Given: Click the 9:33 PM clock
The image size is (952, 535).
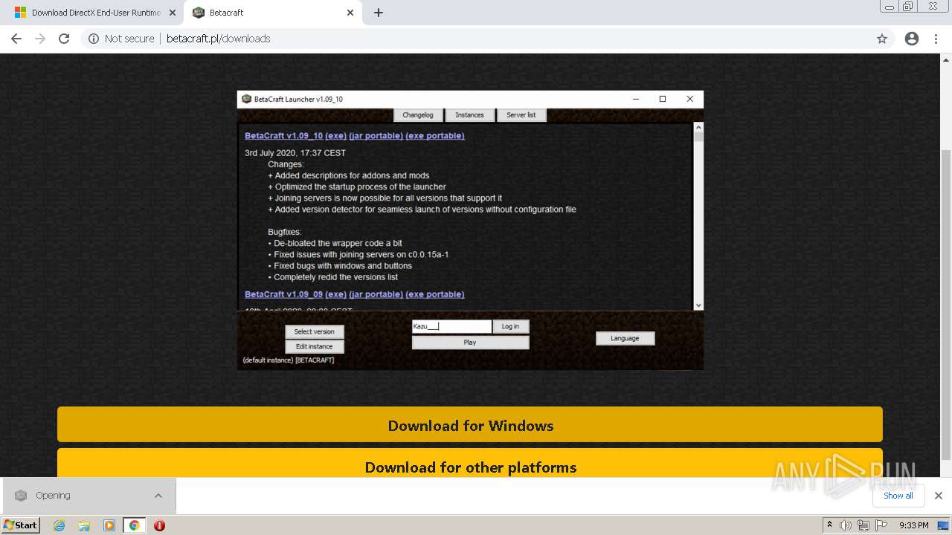Looking at the screenshot, I should (x=913, y=525).
